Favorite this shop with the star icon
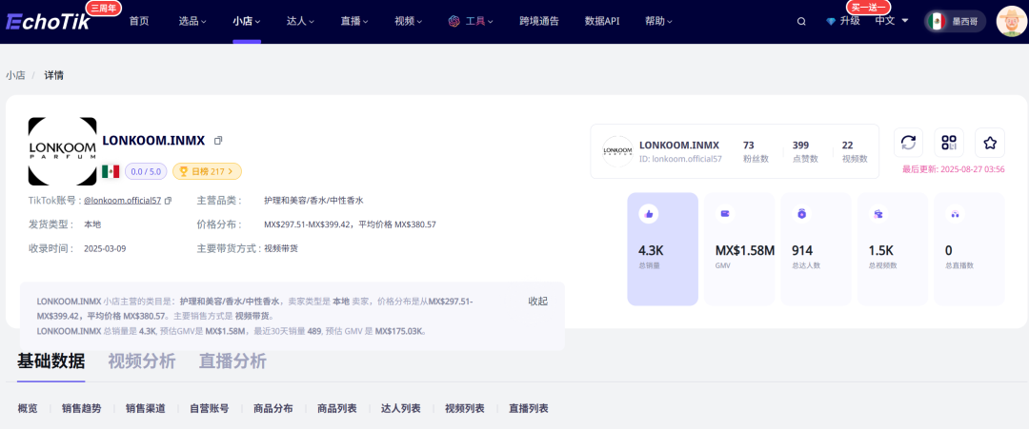Image resolution: width=1029 pixels, height=429 pixels. 990,143
